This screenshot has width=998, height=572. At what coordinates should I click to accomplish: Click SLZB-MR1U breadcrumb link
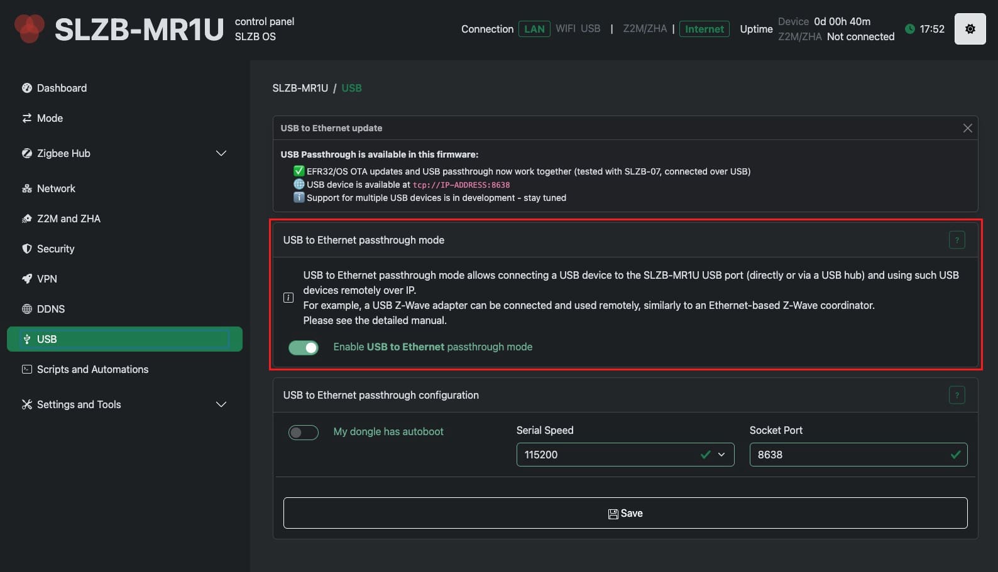pyautogui.click(x=300, y=88)
